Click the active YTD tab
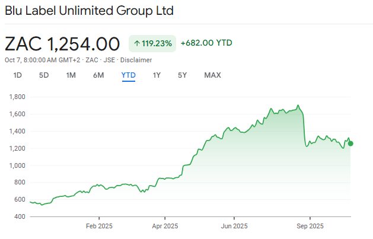Viewport: 373px width, 239px height. [128, 75]
